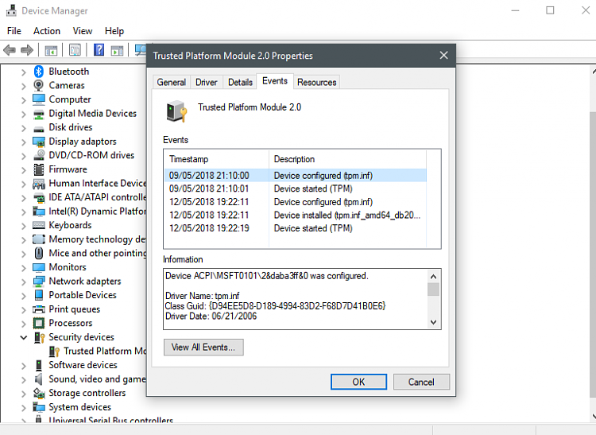The width and height of the screenshot is (596, 435).
Task: Select the 12/05/2018 19:22:11 Device configured event
Action: point(296,202)
